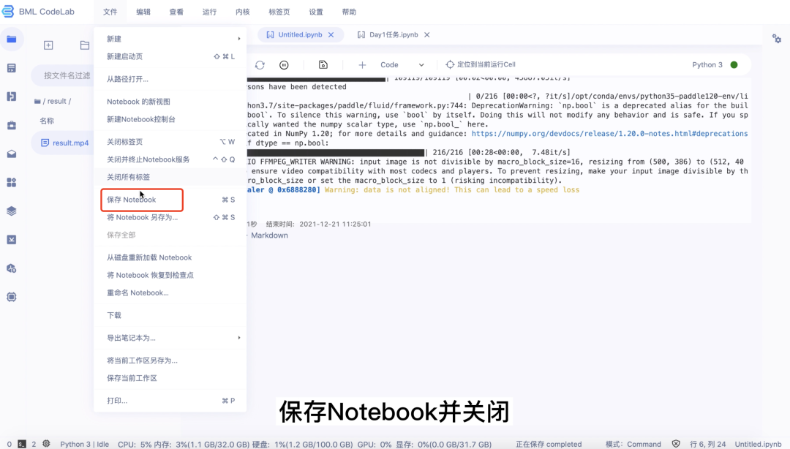This screenshot has height=449, width=790.
Task: Close the Day1任务.ipynb tab
Action: tap(426, 35)
